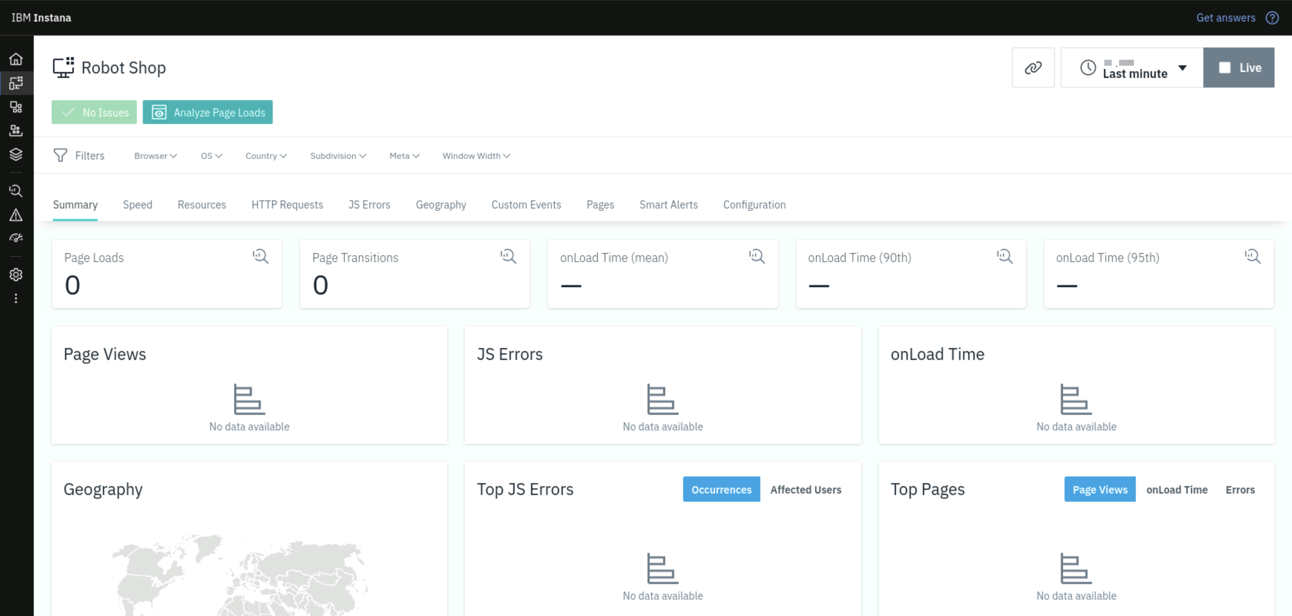Open Platforms icon in sidebar

16,130
